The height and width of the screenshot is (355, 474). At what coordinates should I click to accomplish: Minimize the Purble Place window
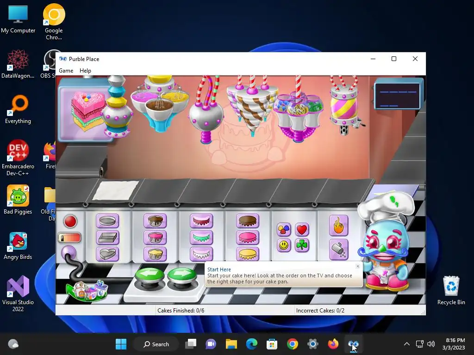pyautogui.click(x=373, y=59)
